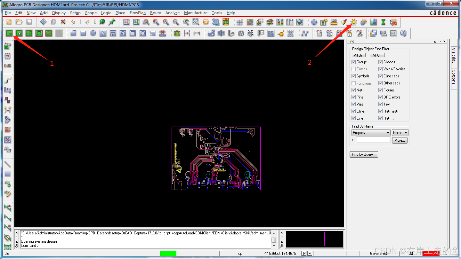Screen dimensions: 461x259
Task: Click the red DRC status indicator
Action: click(432, 254)
